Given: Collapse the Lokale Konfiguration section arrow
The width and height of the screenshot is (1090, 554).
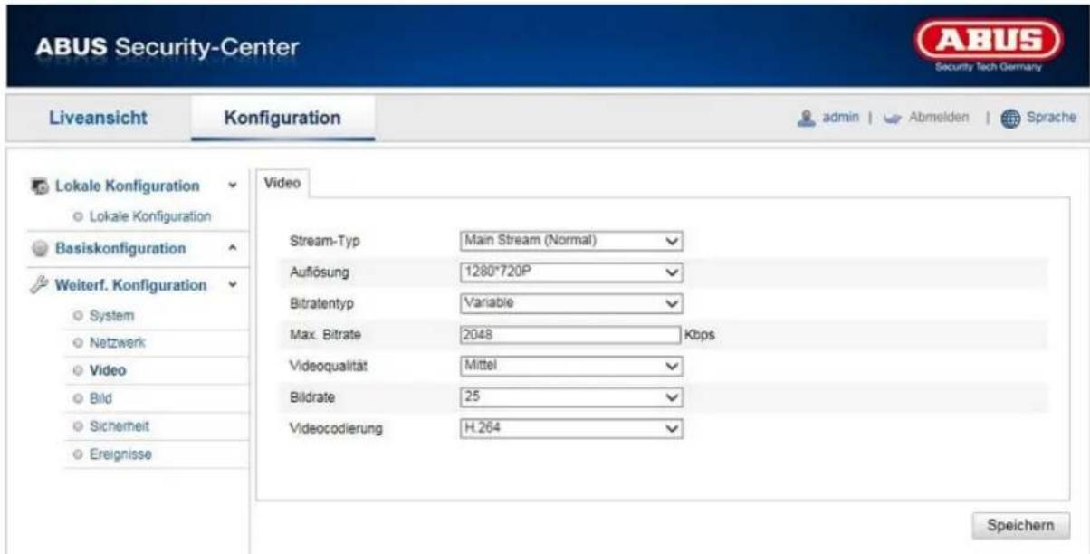Looking at the screenshot, I should (234, 187).
